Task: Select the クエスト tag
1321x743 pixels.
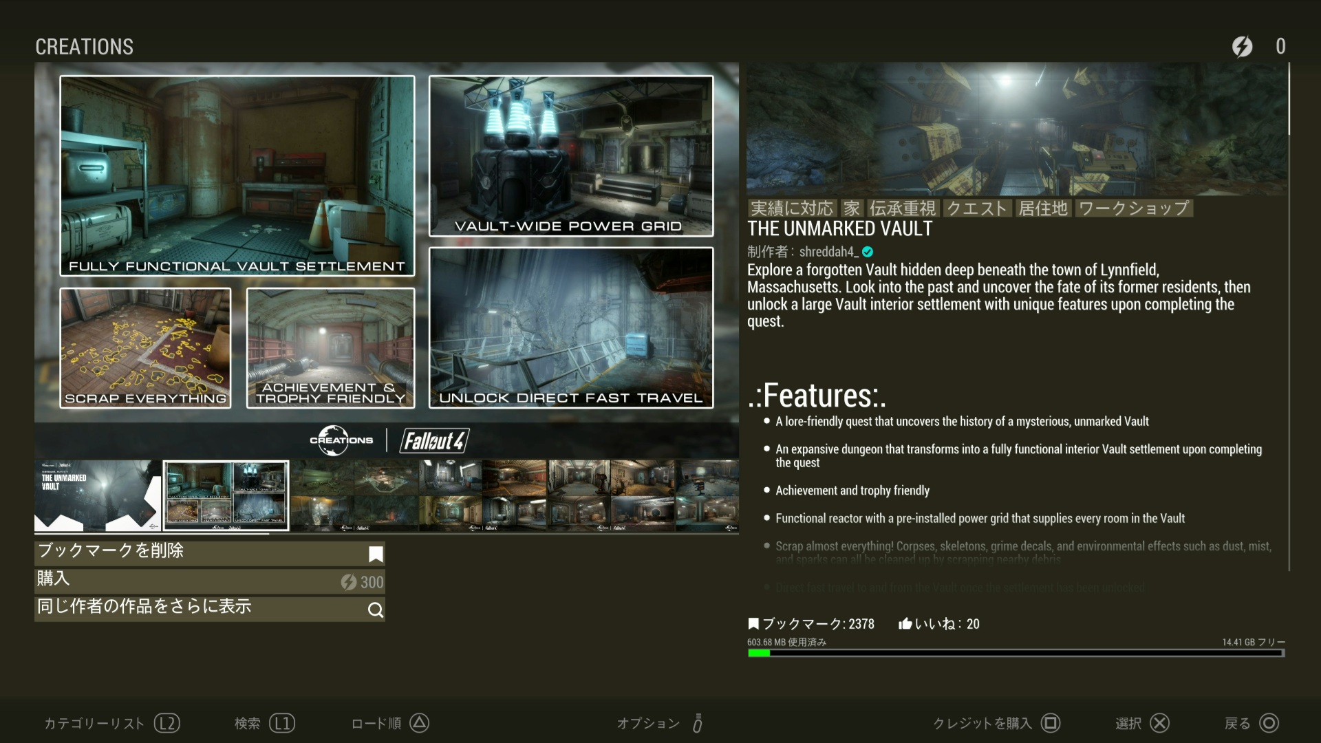Action: tap(977, 208)
